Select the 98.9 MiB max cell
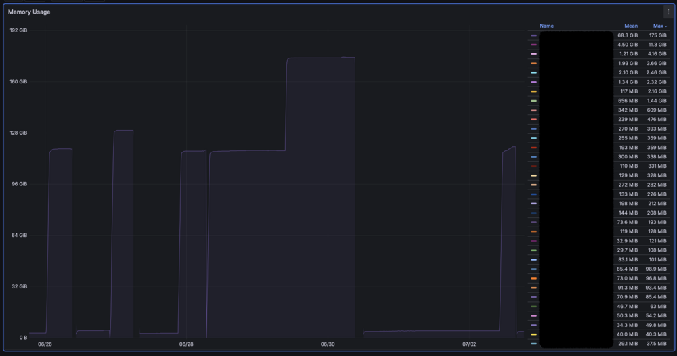Image resolution: width=677 pixels, height=356 pixels. tap(656, 269)
